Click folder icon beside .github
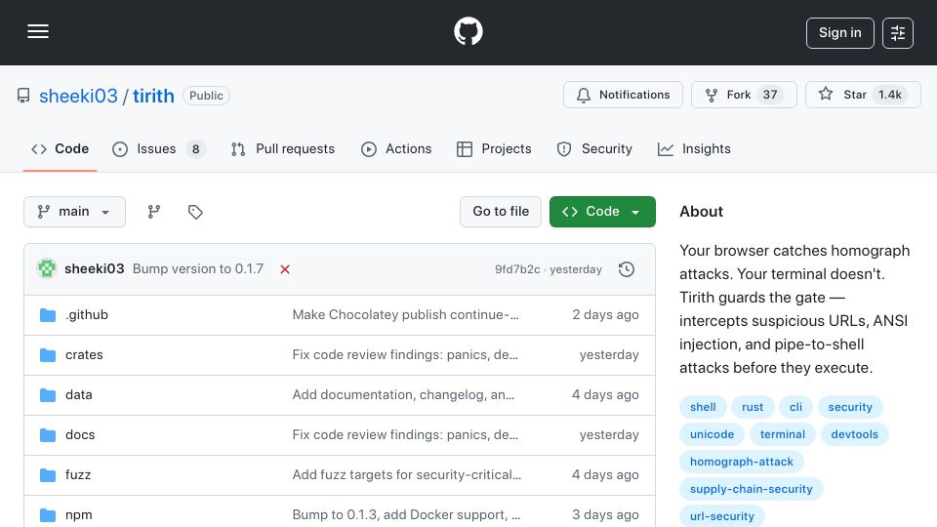The image size is (937, 527). (x=48, y=315)
